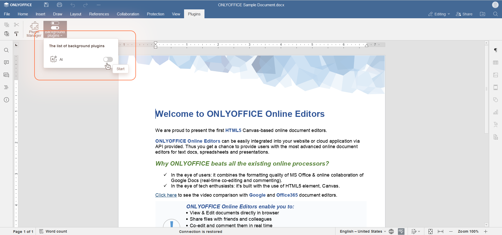Open the English – United States language dropdown
This screenshot has width=502, height=235.
click(363, 231)
